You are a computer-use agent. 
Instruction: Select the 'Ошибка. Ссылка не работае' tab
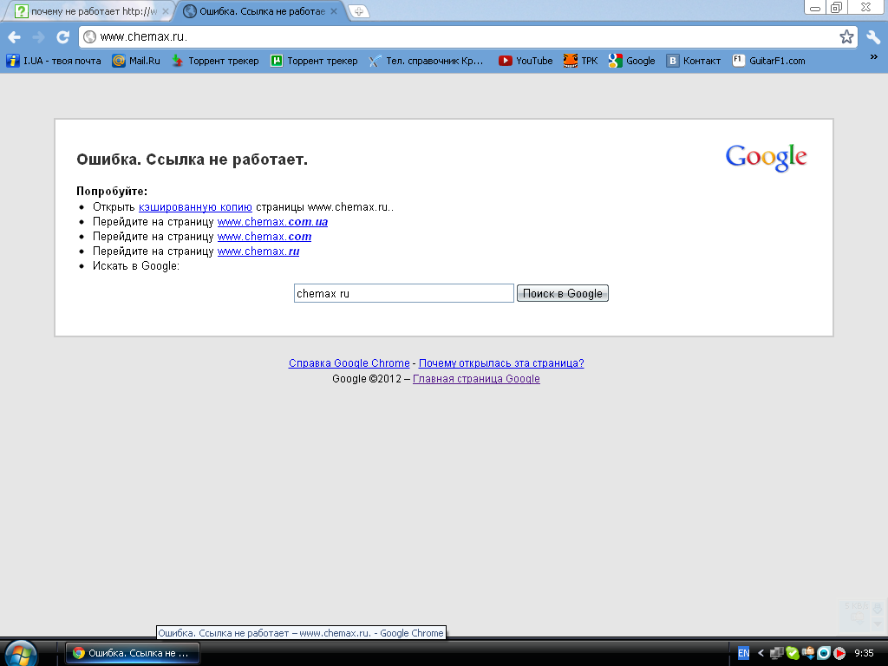click(x=262, y=11)
